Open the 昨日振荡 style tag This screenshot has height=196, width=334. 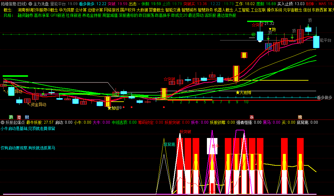click(146, 16)
